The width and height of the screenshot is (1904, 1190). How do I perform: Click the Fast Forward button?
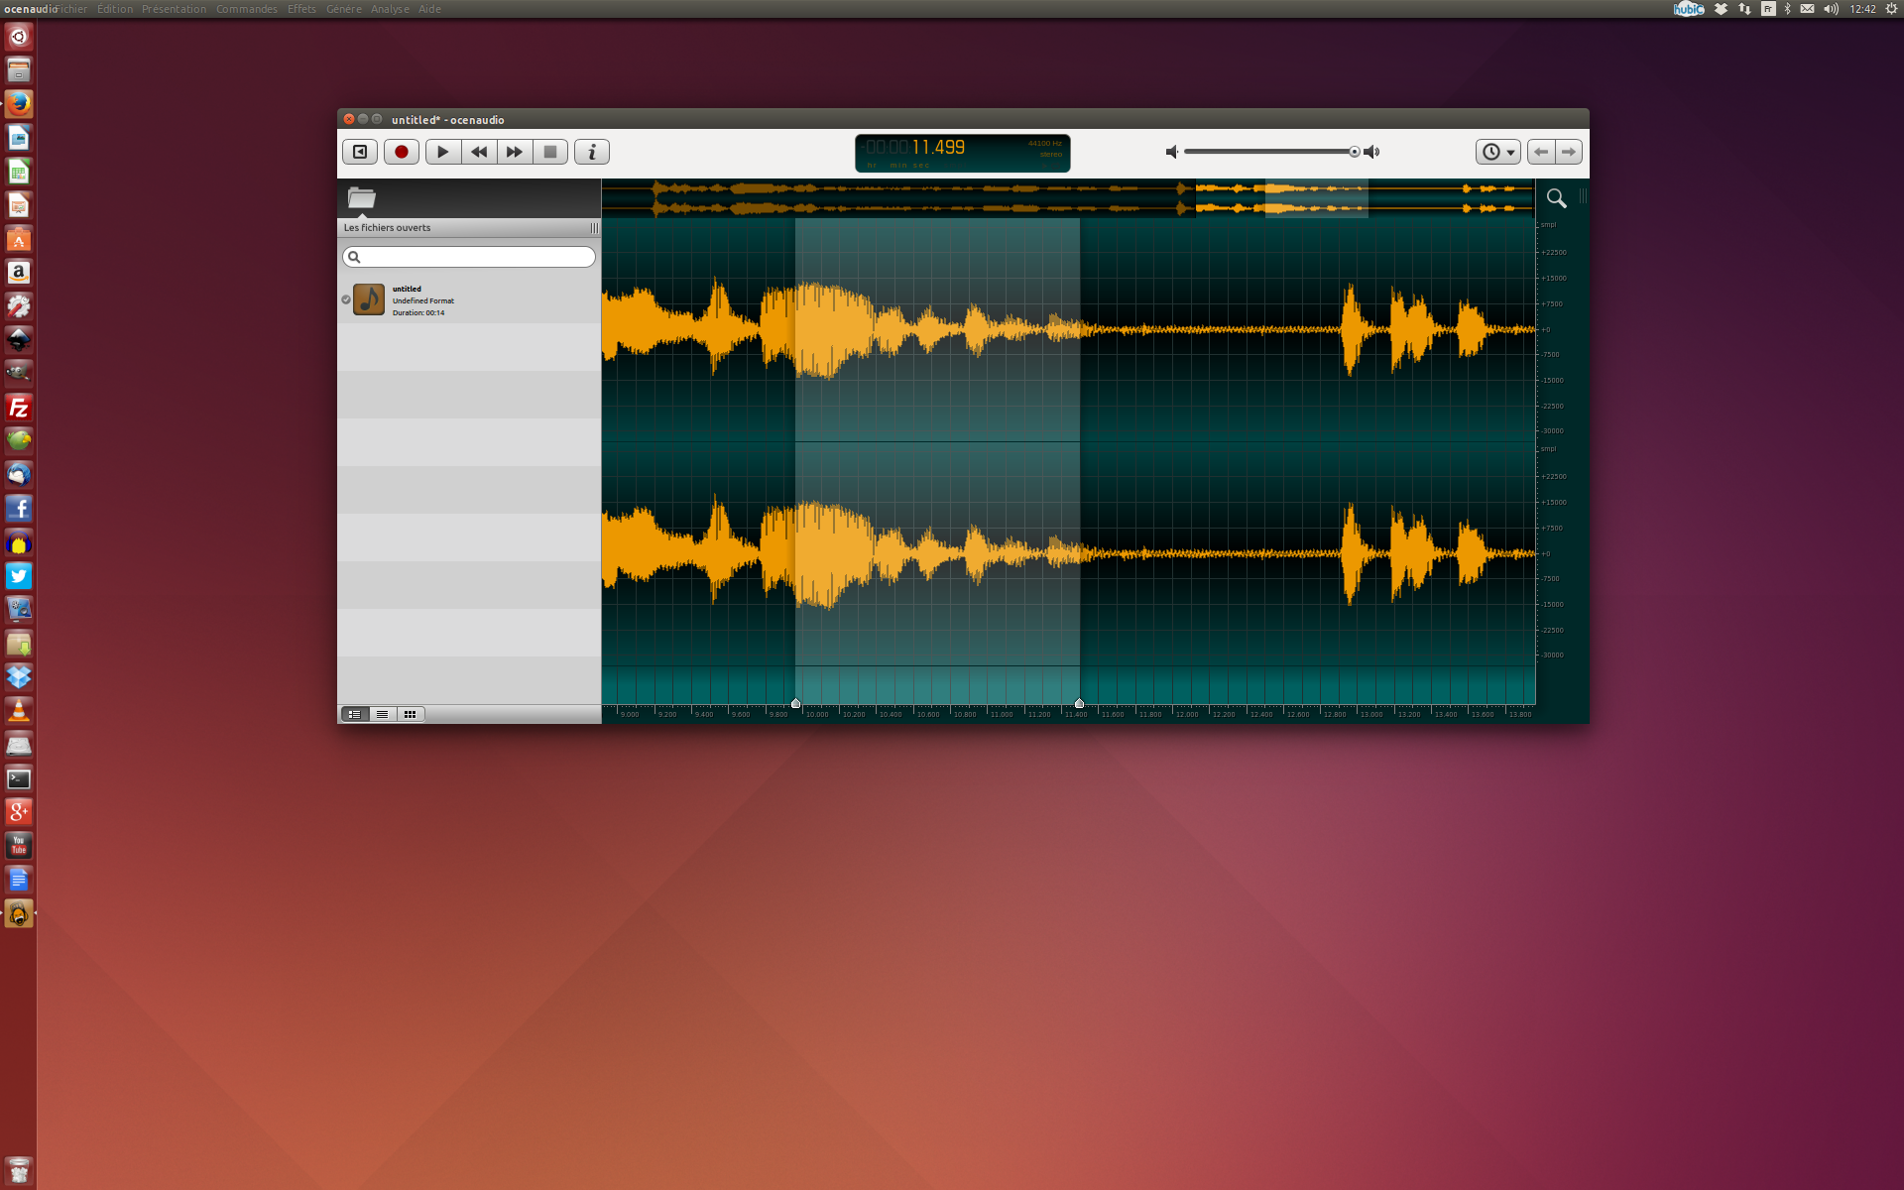point(515,152)
